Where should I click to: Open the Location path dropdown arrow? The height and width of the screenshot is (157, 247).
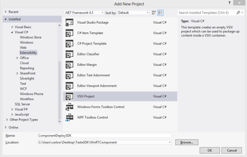tap(169, 142)
